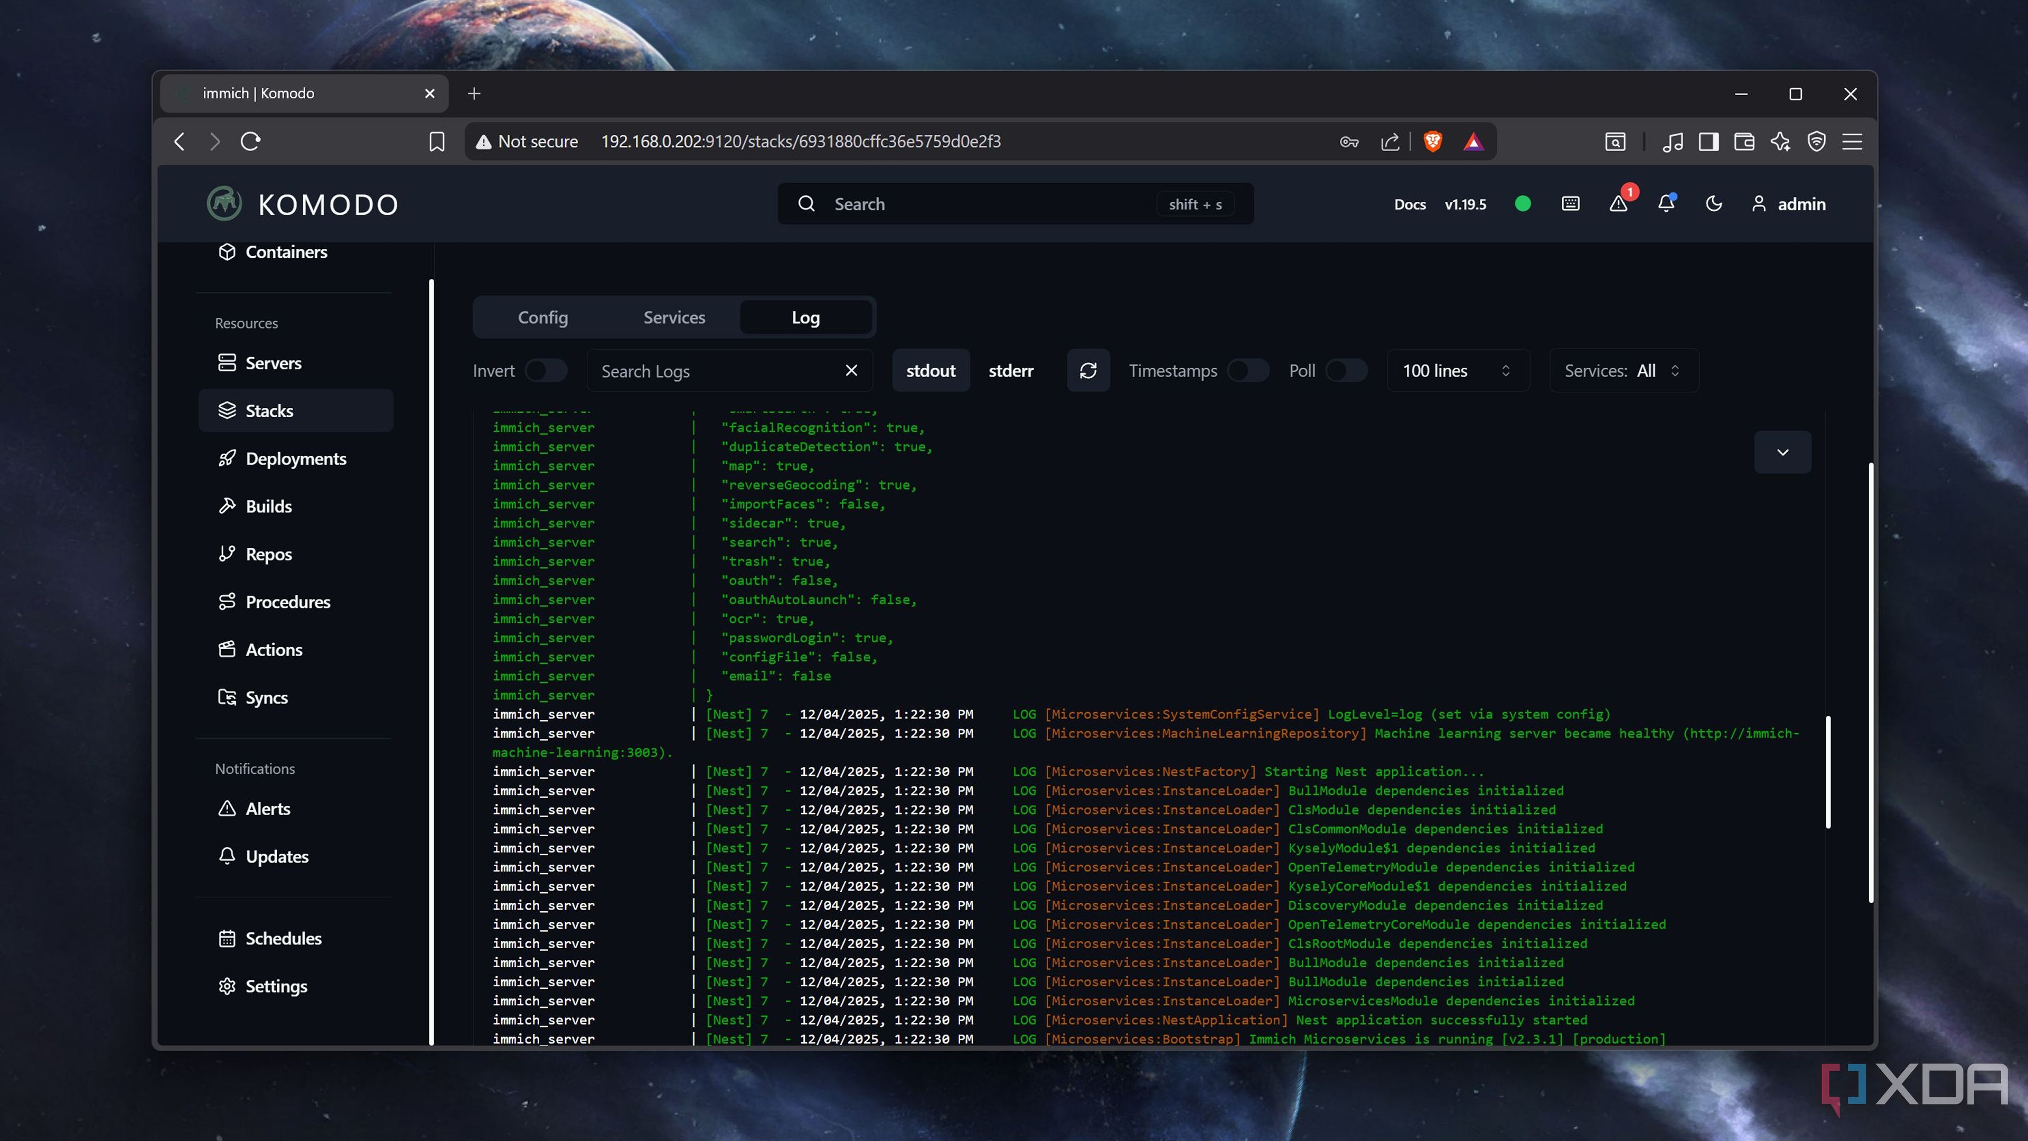
Task: Click the refresh logs icon button
Action: point(1088,371)
